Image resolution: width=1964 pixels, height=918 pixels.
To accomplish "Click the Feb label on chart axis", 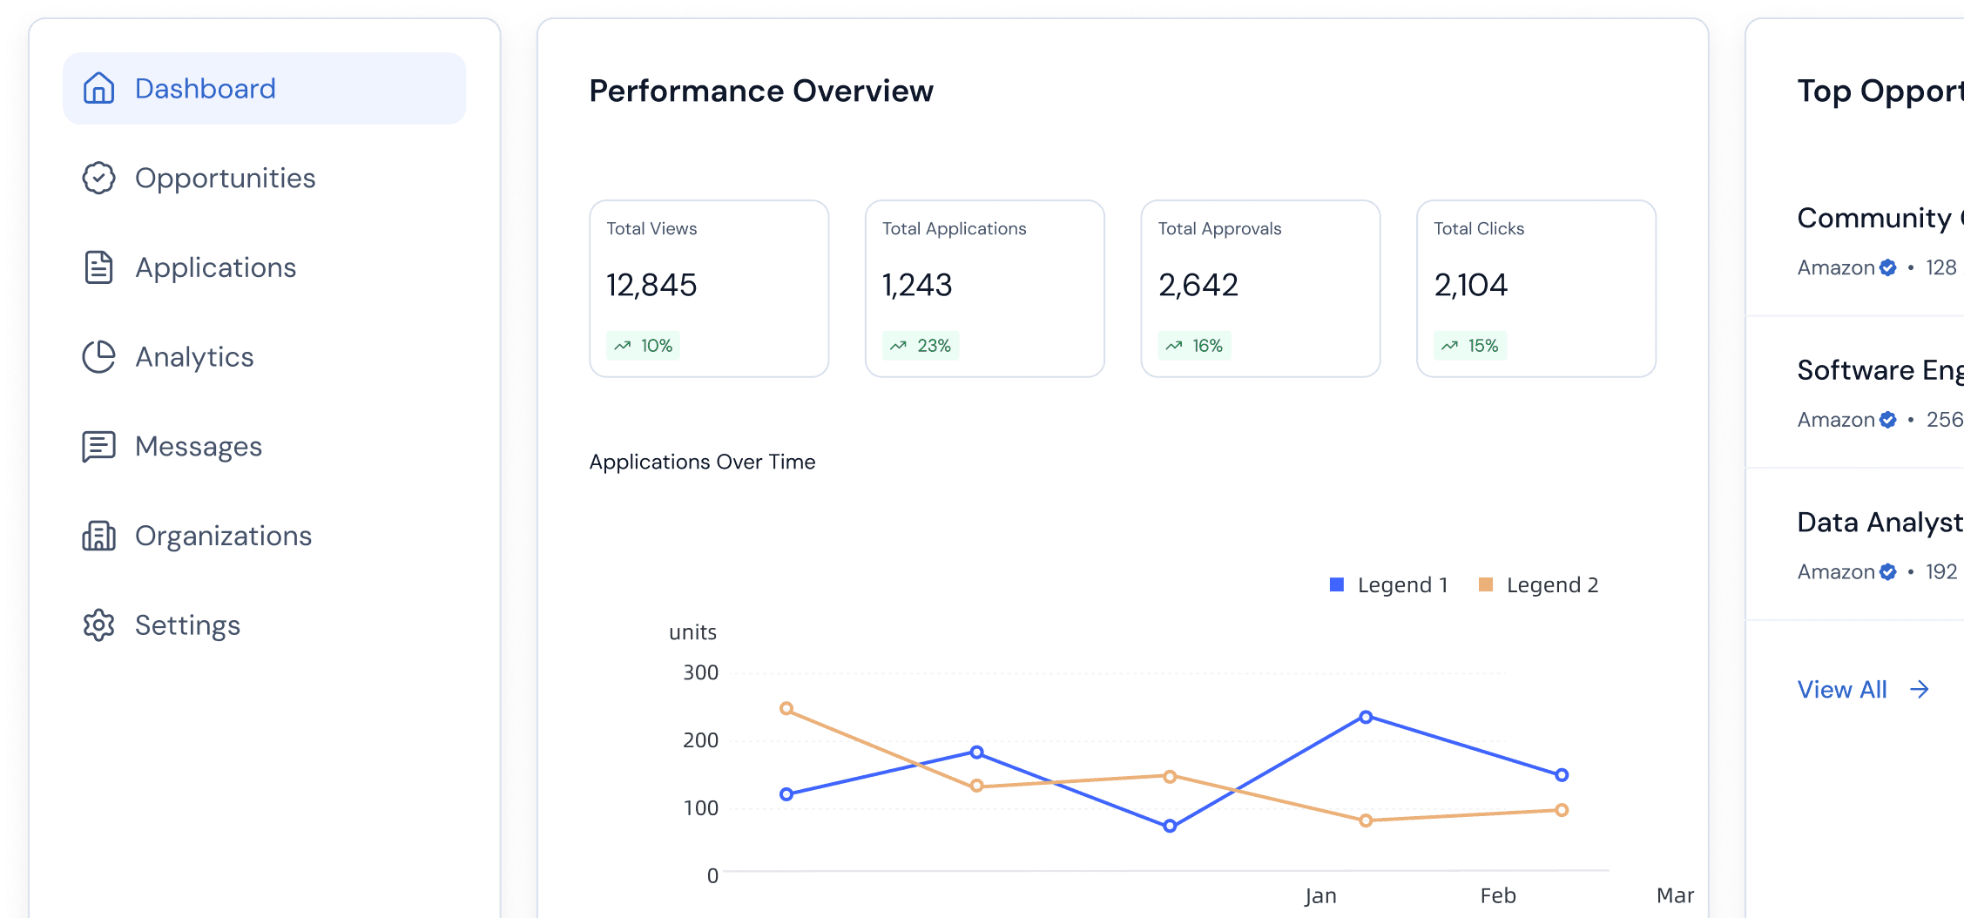I will click(x=1498, y=895).
